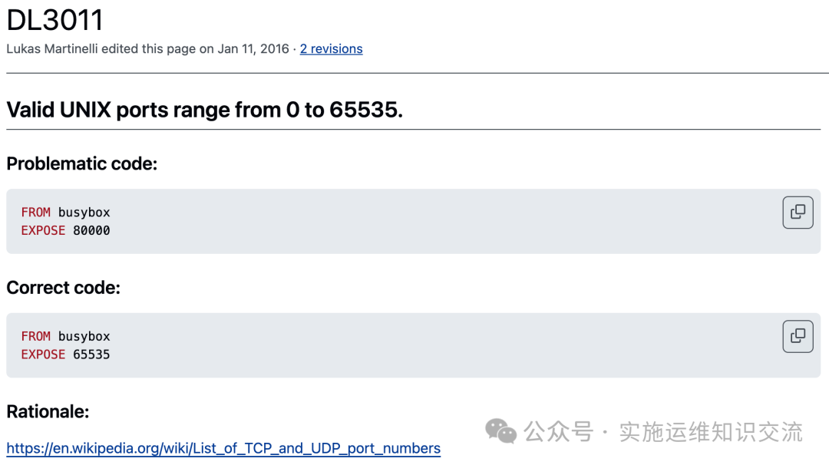Open the Wikipedia TCP and UDP ports link
The width and height of the screenshot is (829, 465).
pyautogui.click(x=223, y=448)
